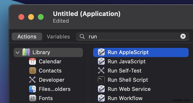193x103 pixels.
Task: Click the Contacts category icon
Action: 33,71
